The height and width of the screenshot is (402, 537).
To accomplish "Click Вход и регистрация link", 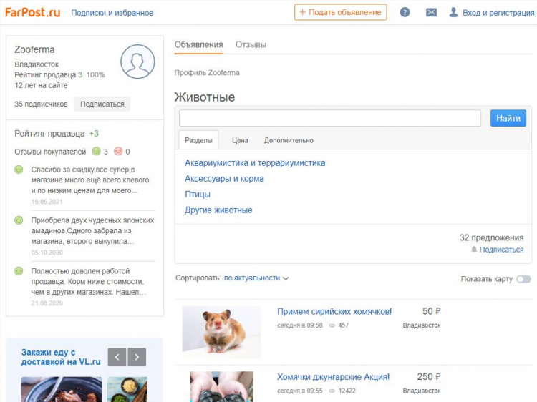I will tap(498, 13).
